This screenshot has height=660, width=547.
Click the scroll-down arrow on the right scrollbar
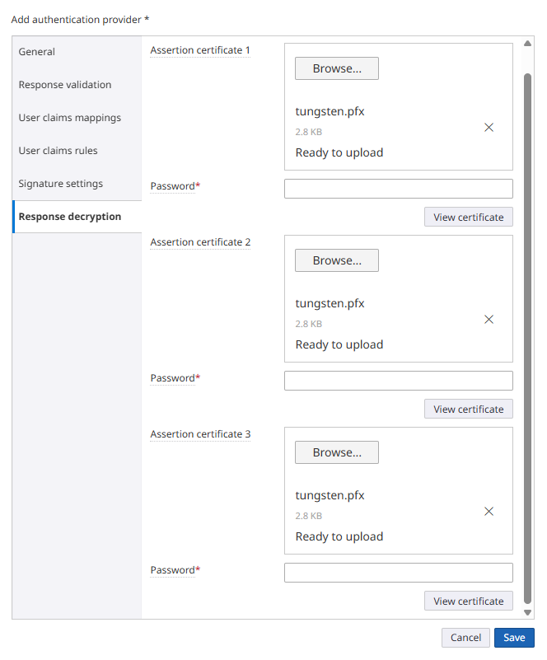527,613
